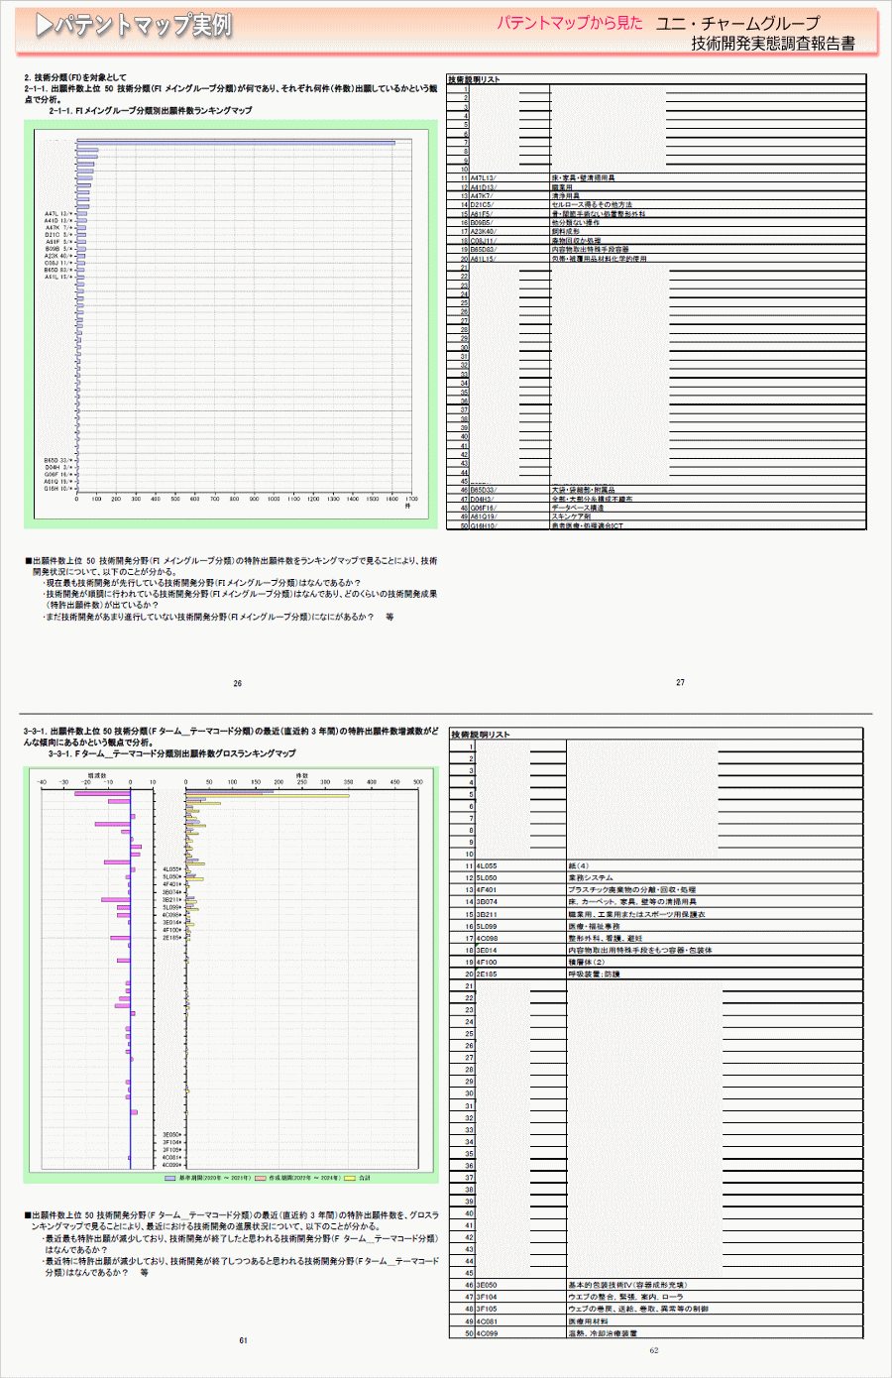Click the 2-1-1 ranking map section heading
This screenshot has width=892, height=1378.
coord(150,111)
